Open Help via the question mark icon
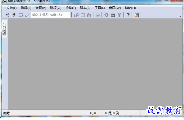The height and width of the screenshot is (120, 184). point(128,15)
